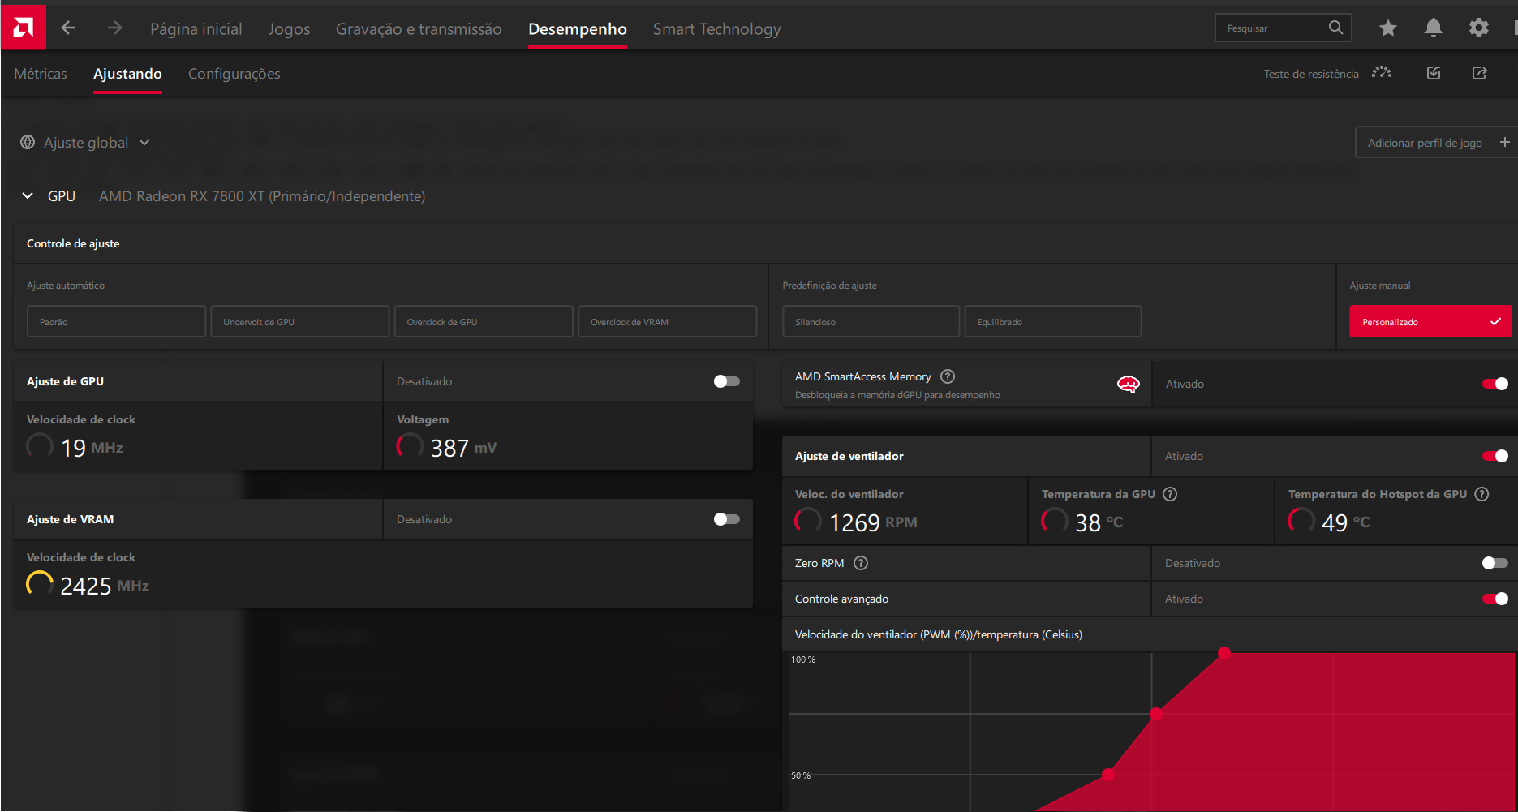Click the export profile icon

pos(1480,73)
